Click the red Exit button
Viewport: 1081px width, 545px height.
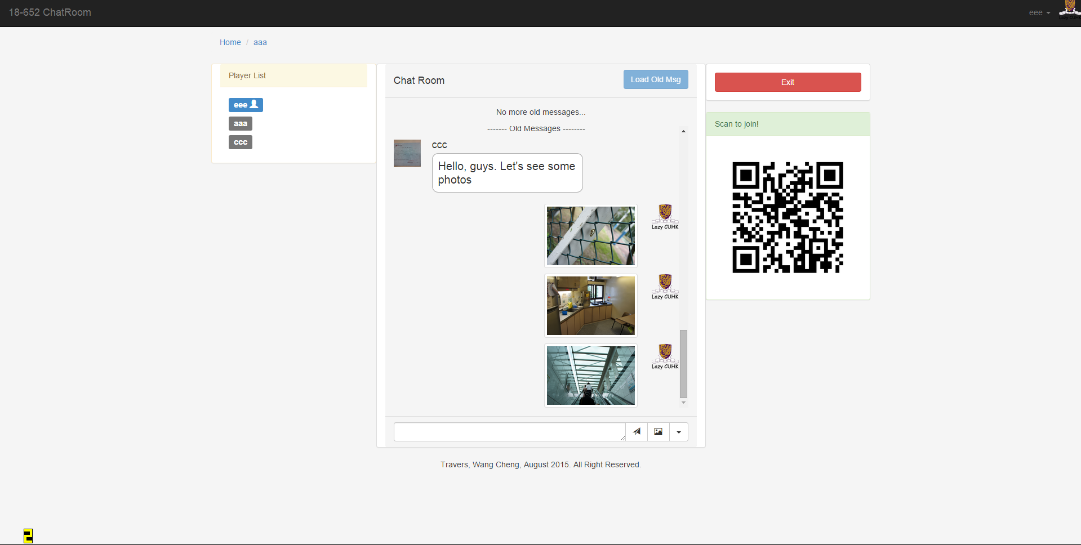[788, 82]
